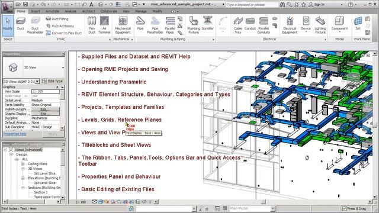The width and height of the screenshot is (379, 213).
Task: Click the Project Browser vertical scrollbar
Action: [63, 173]
